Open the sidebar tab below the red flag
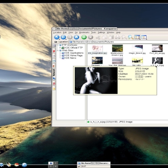 54,56
